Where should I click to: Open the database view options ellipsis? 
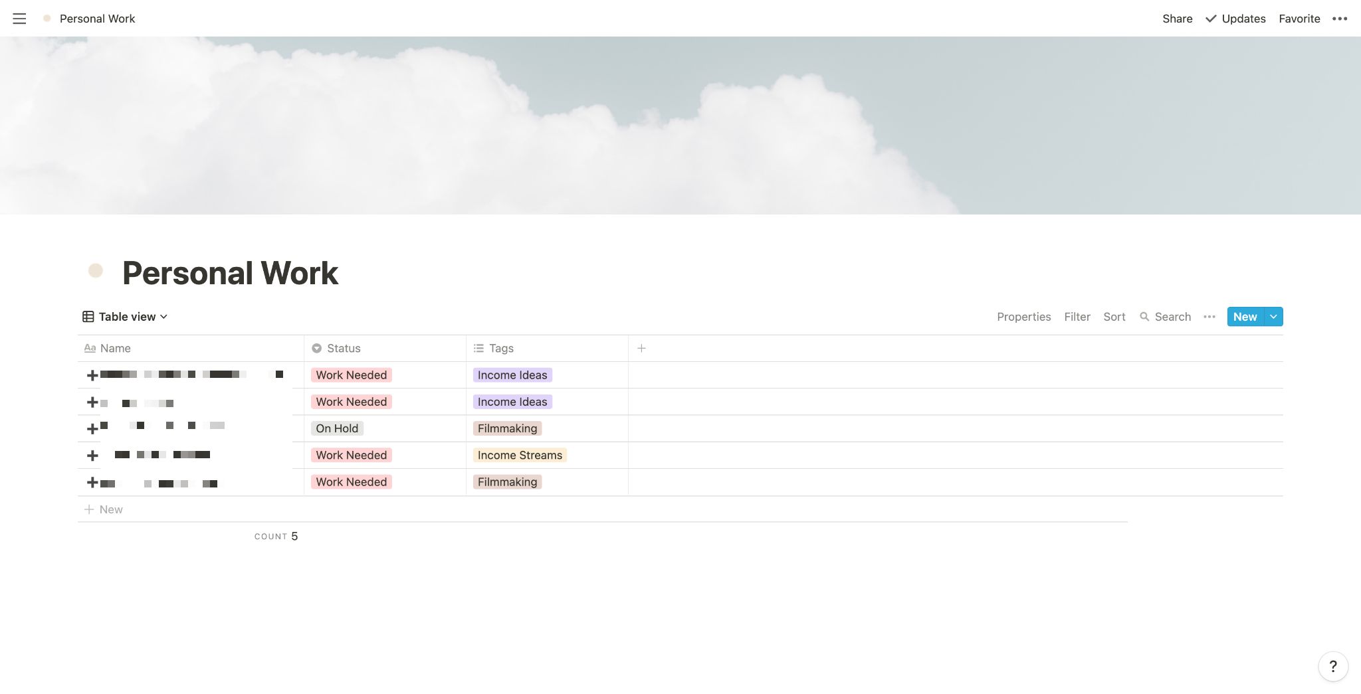1209,317
